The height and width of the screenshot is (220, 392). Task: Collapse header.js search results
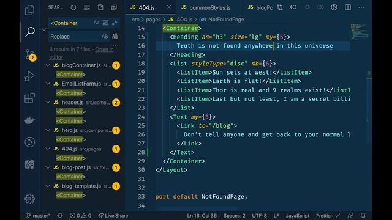48,102
